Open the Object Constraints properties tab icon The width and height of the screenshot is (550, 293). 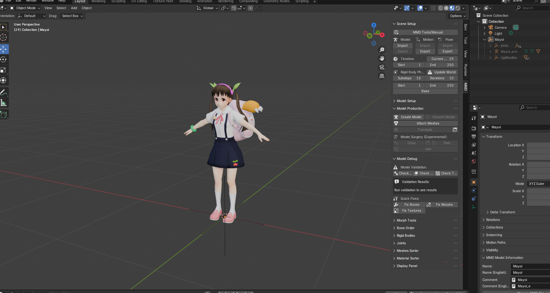[474, 199]
